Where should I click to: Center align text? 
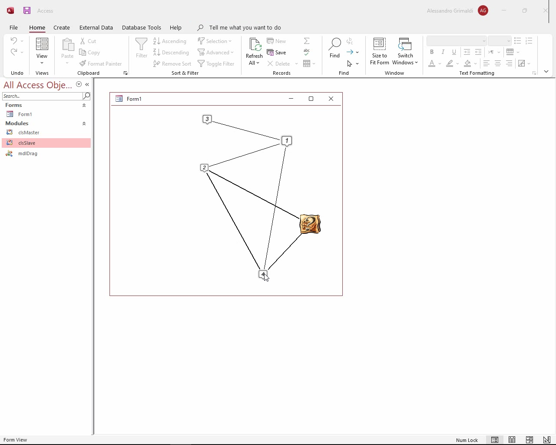pos(498,63)
